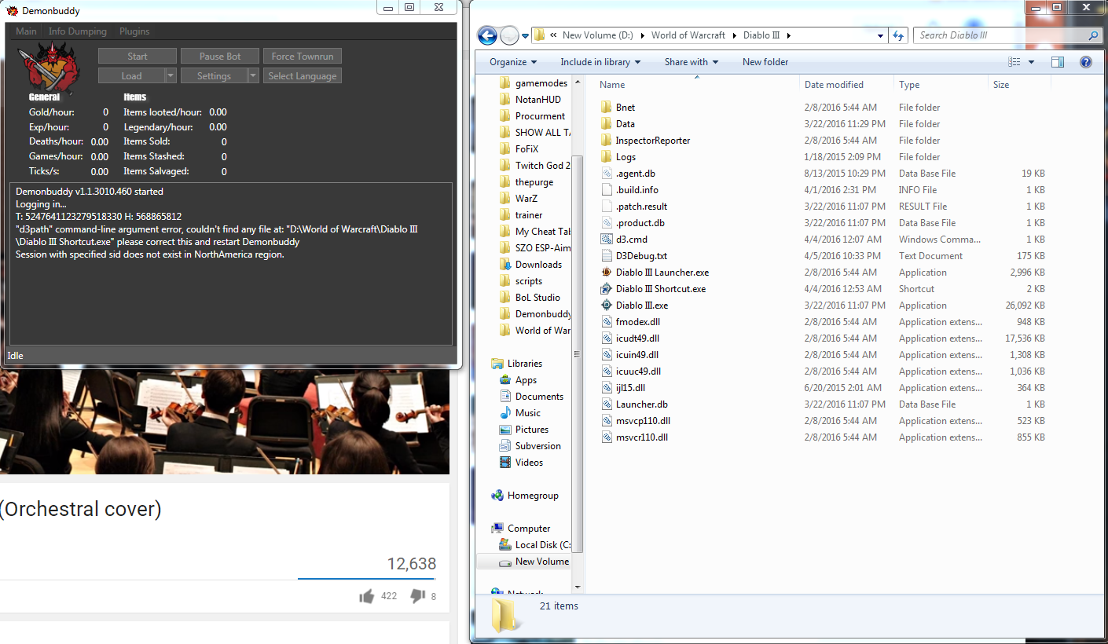Click the Diablo III.exe file icon
This screenshot has width=1108, height=644.
point(606,306)
